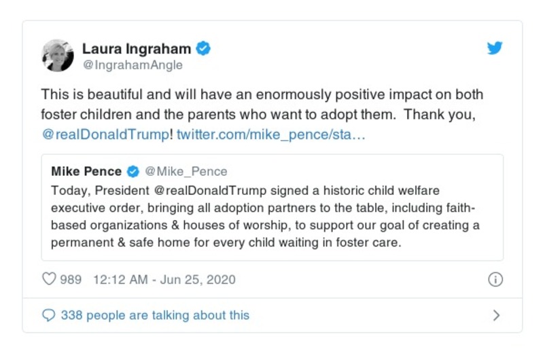Image resolution: width=543 pixels, height=364 pixels.
Task: Click verified badge next to Mike Pence
Action: coord(133,171)
